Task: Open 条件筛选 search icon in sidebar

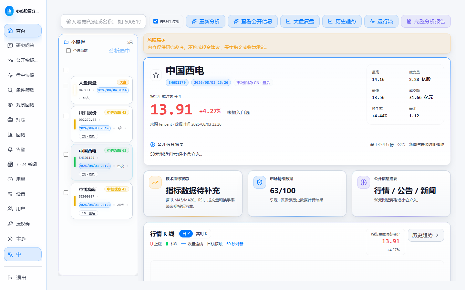Action: 10,90
